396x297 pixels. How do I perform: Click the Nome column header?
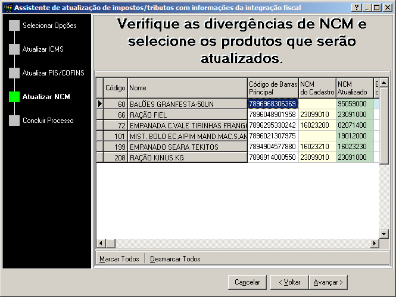tap(187, 87)
